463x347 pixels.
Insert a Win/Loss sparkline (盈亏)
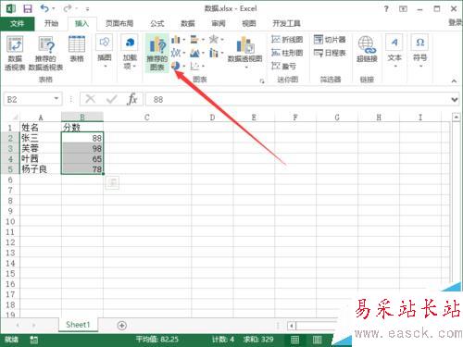[x=284, y=66]
